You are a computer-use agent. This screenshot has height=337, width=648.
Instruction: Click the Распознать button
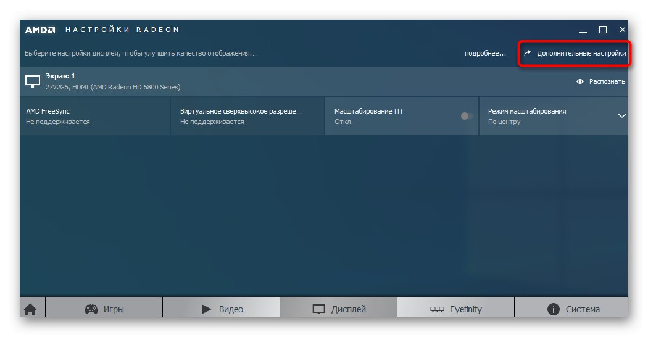point(600,81)
